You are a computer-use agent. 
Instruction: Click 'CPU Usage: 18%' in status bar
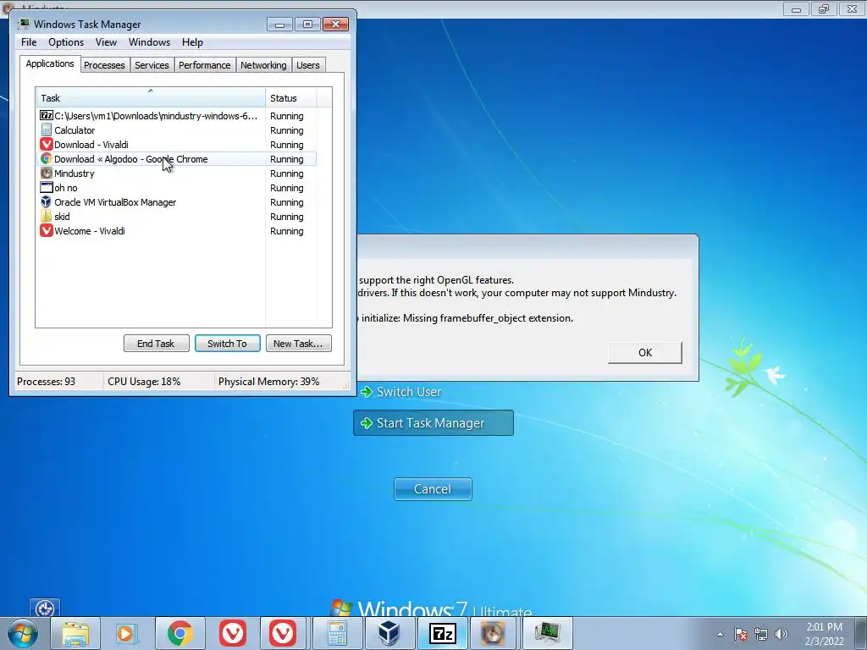[x=144, y=382]
